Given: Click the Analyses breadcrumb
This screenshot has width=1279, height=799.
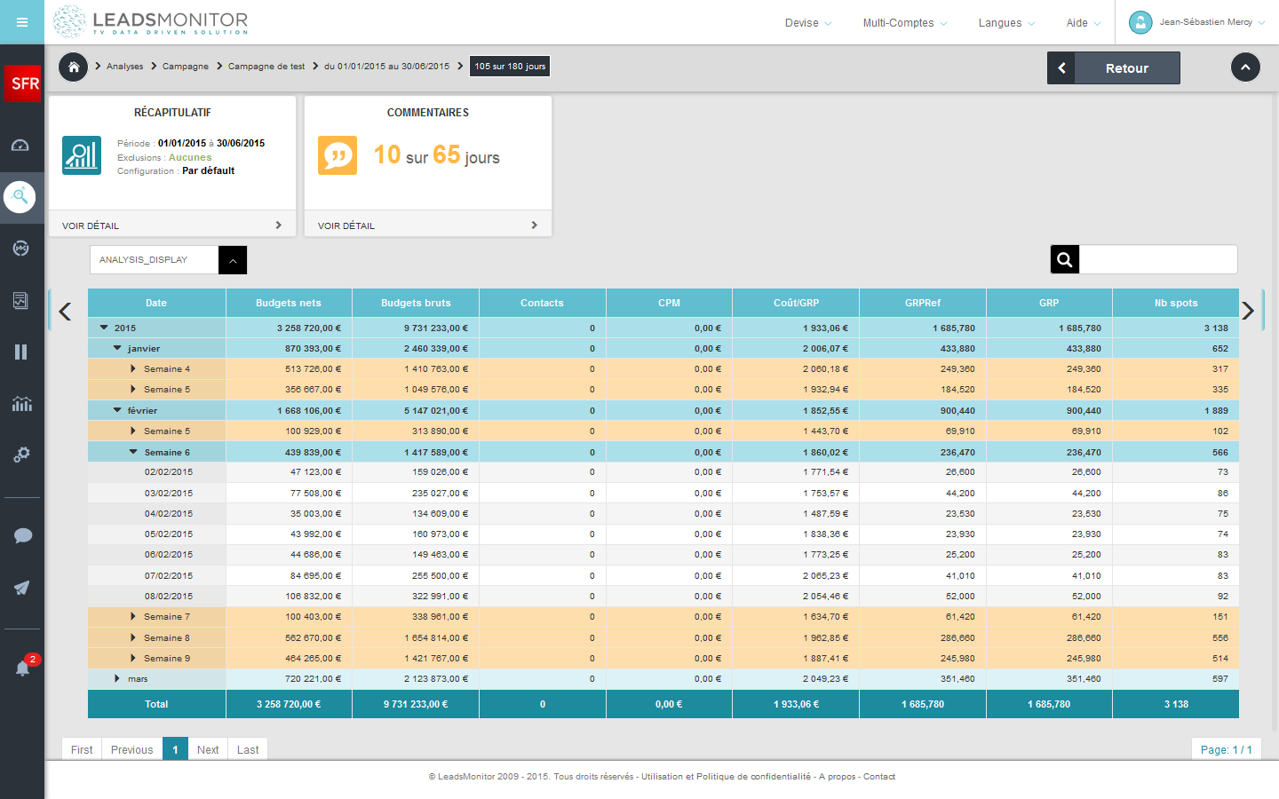Looking at the screenshot, I should (124, 67).
